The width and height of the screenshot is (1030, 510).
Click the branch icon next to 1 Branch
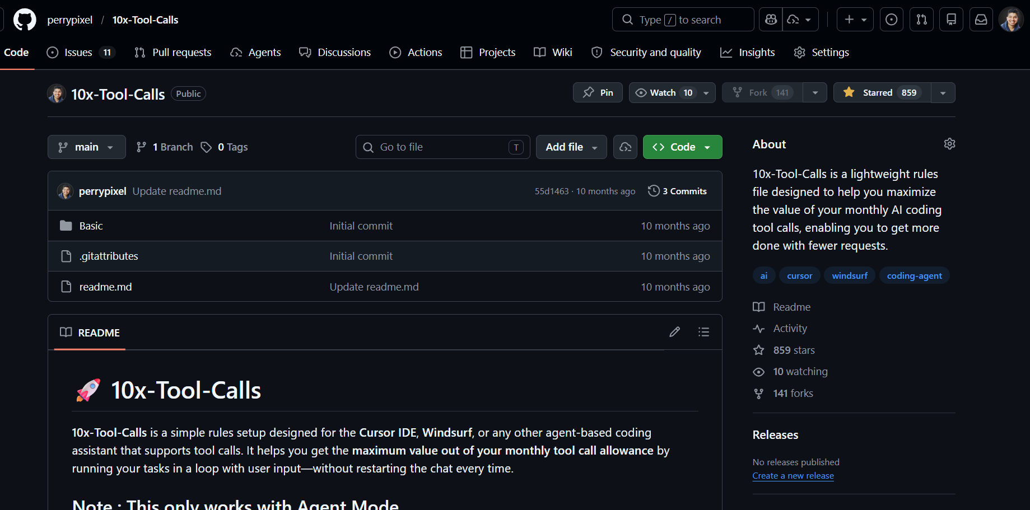[142, 147]
